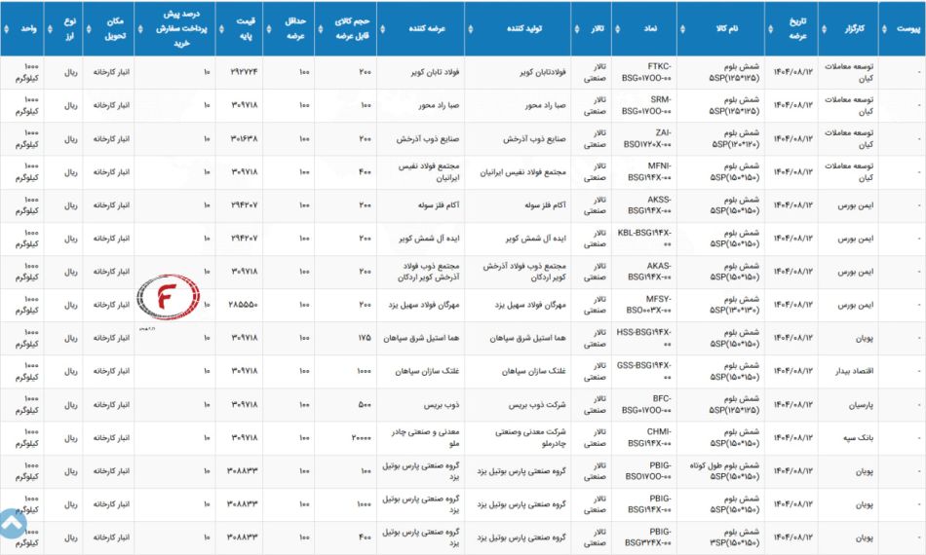The width and height of the screenshot is (926, 555).
Task: Select product شمش بلوم طول کوتاه 5SP(150*150)
Action: 724,471
